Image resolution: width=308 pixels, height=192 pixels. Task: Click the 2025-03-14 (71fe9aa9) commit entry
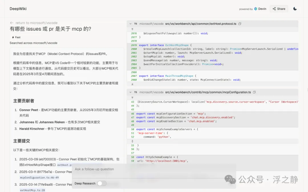pyautogui.click(x=46, y=185)
